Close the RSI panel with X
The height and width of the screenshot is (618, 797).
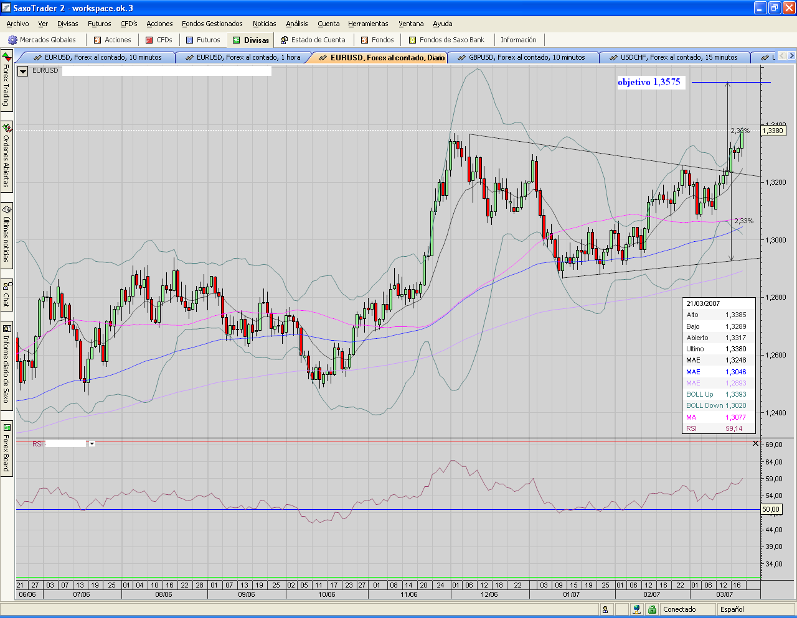coord(755,443)
